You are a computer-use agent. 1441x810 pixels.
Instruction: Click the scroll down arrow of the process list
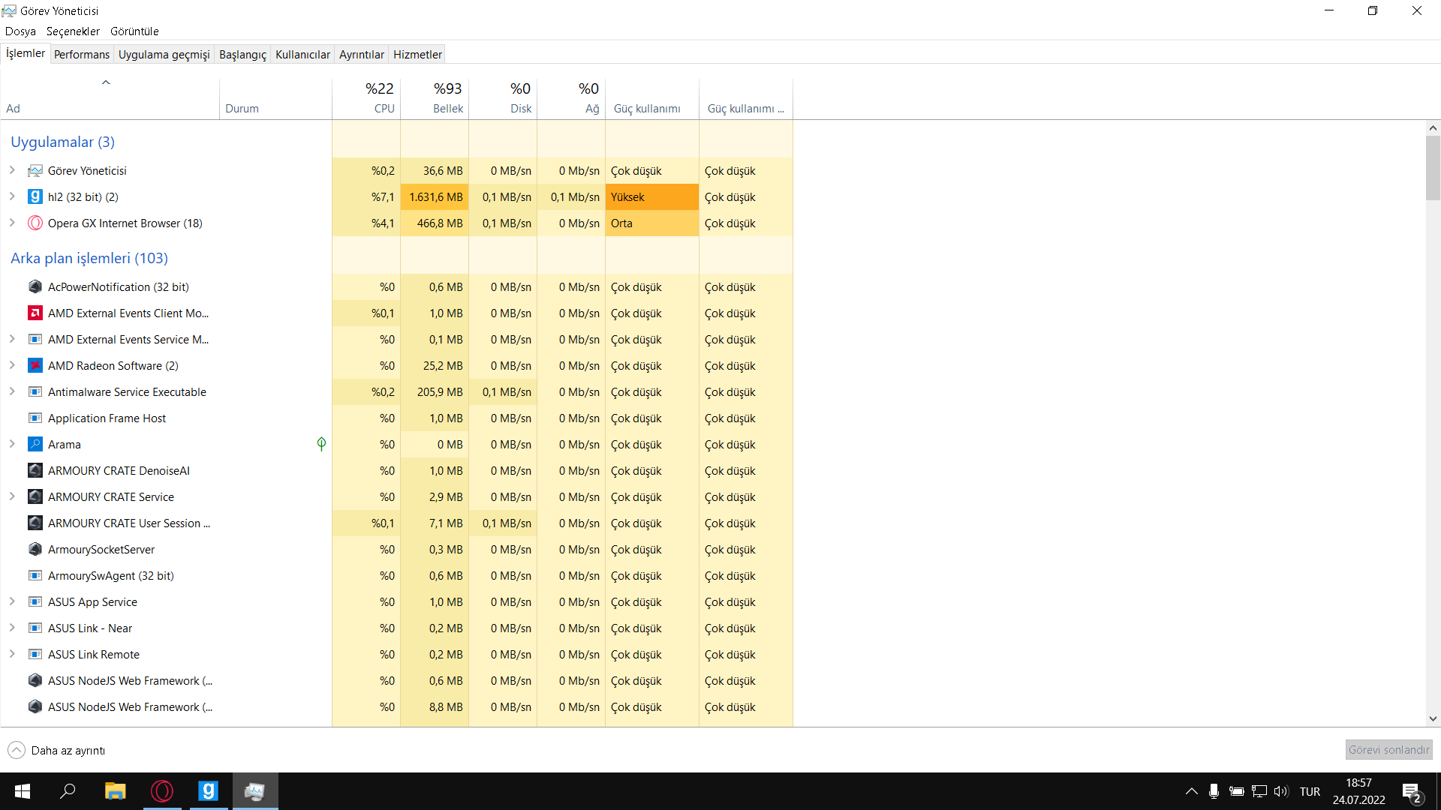(x=1433, y=718)
